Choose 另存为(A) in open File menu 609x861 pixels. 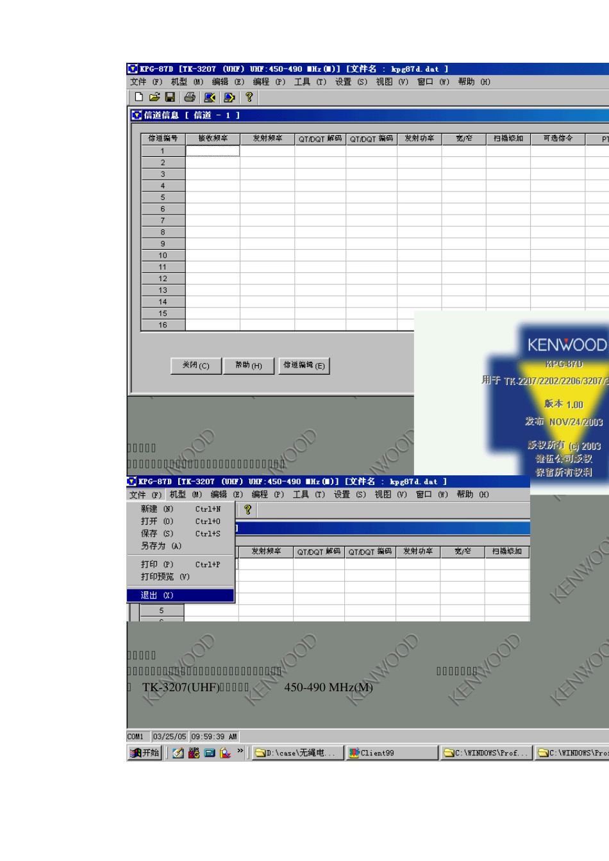click(181, 546)
